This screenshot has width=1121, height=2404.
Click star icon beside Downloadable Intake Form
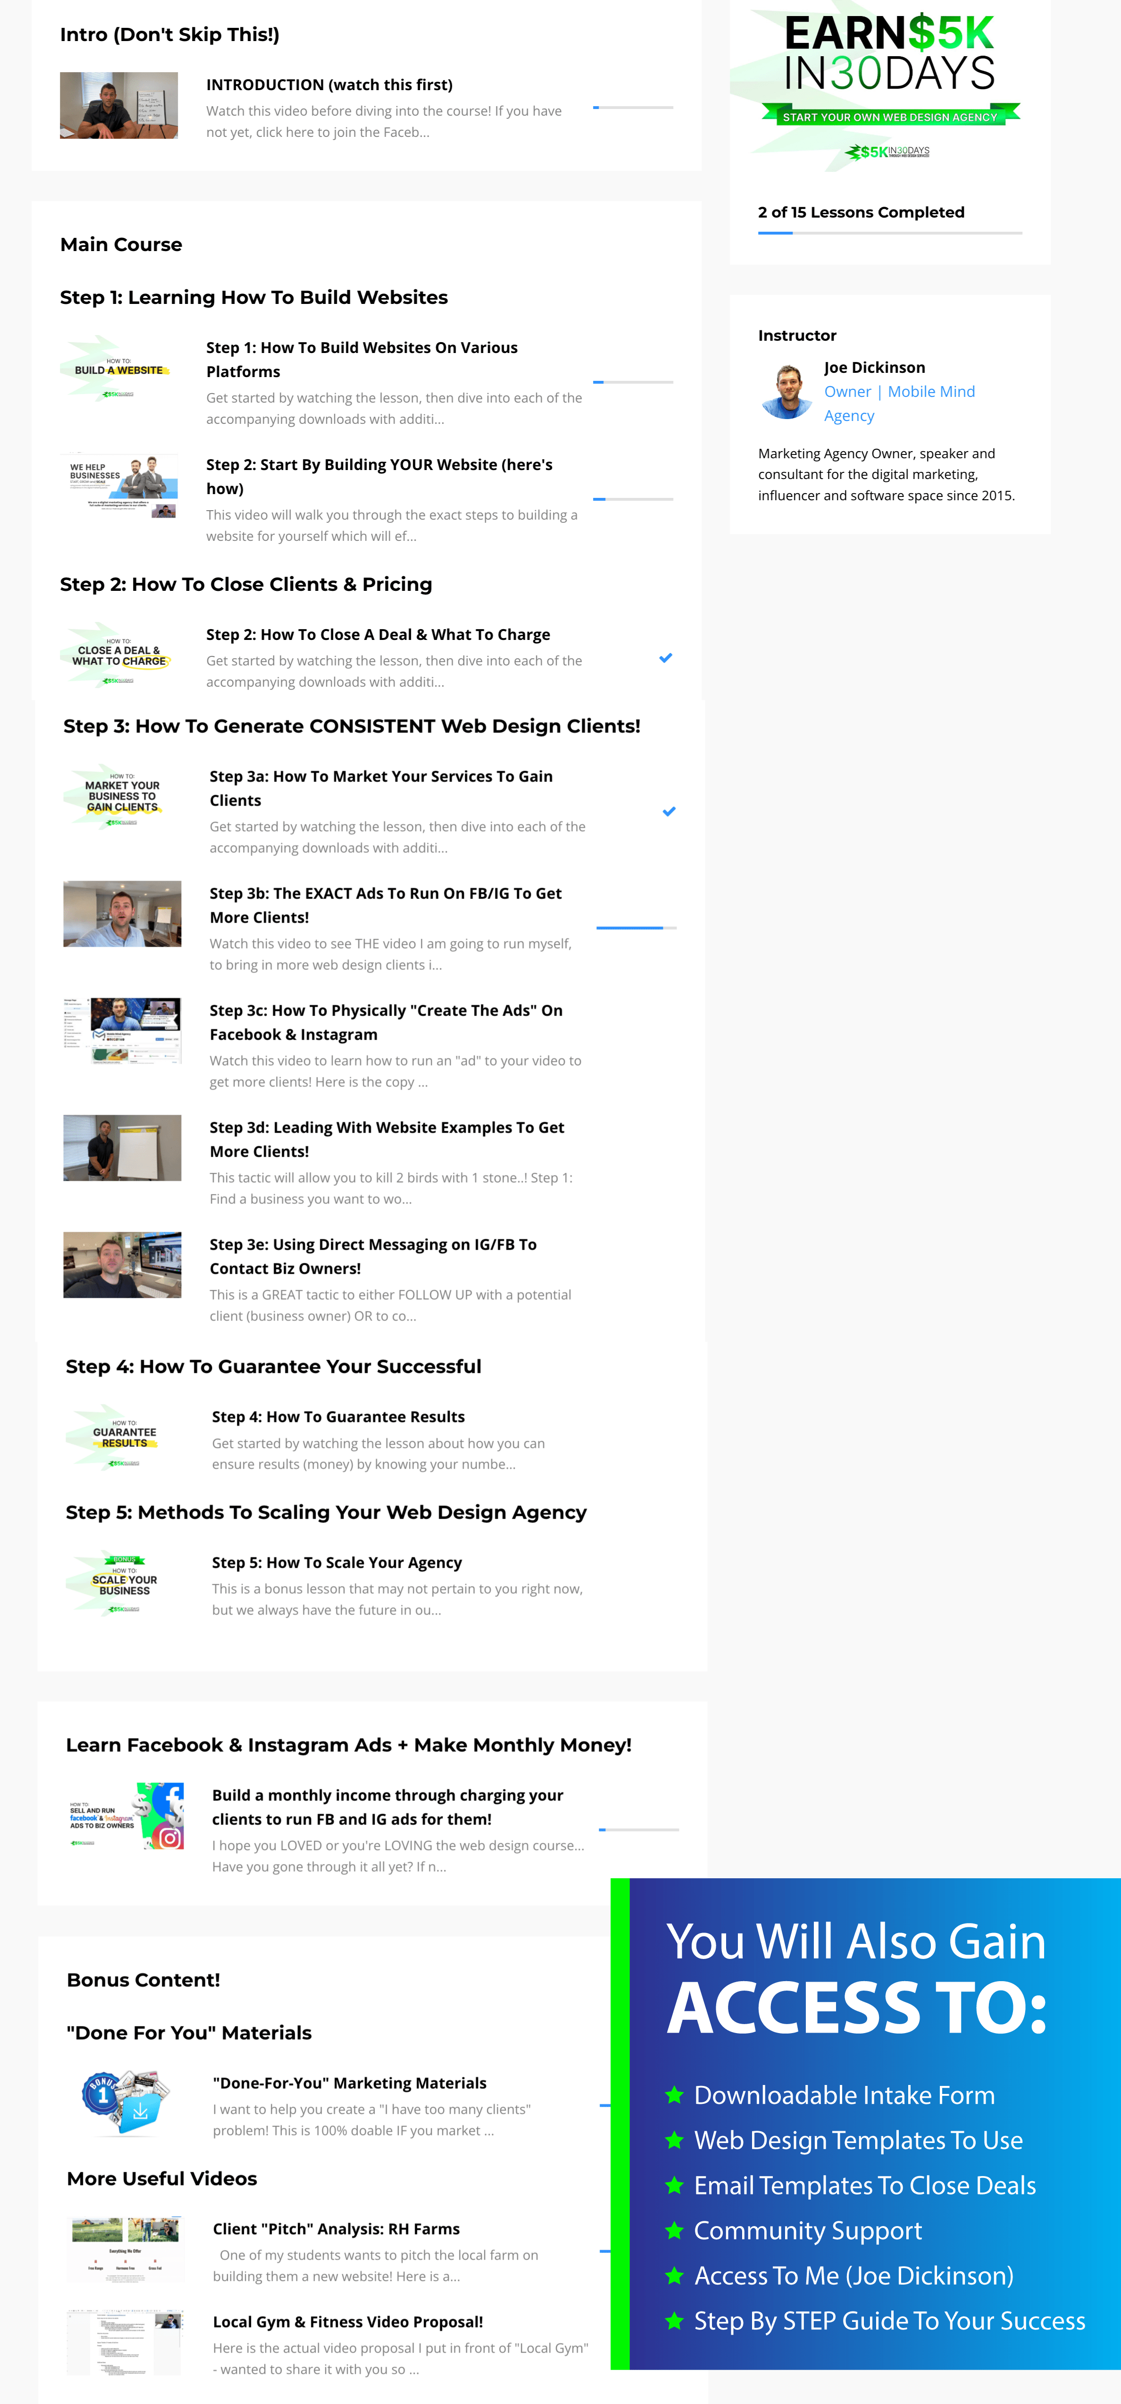click(x=674, y=2095)
